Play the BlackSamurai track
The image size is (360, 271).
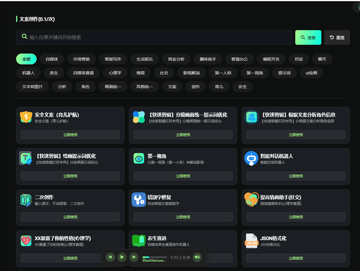(122, 257)
